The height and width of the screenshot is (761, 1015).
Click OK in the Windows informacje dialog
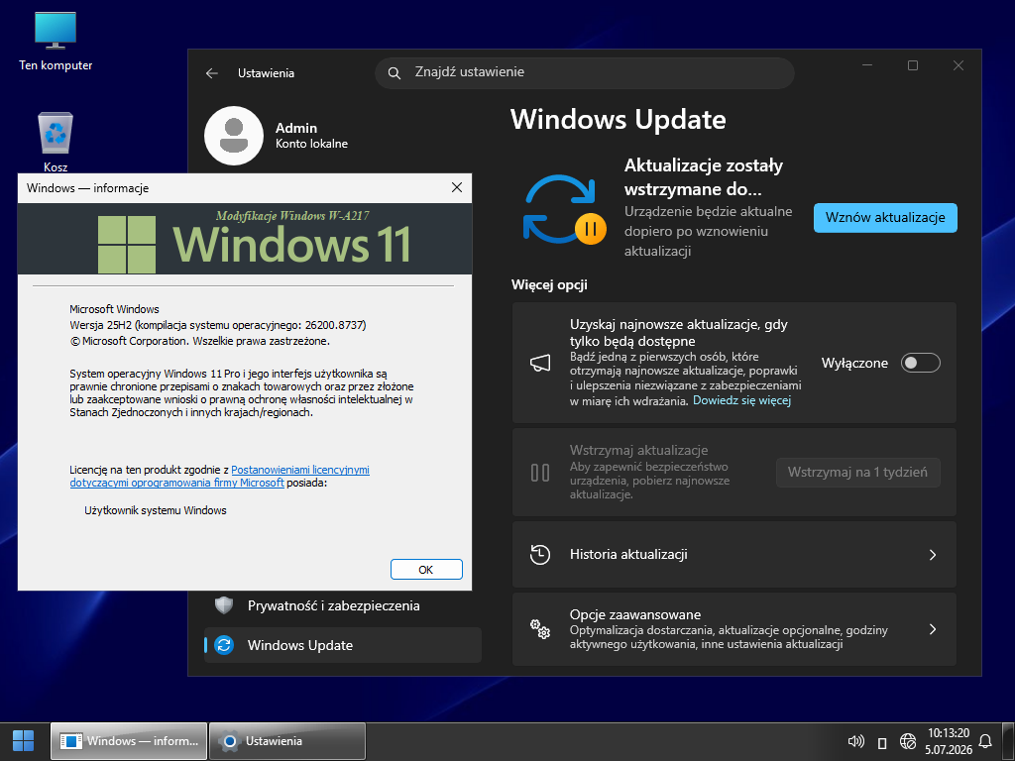(426, 570)
